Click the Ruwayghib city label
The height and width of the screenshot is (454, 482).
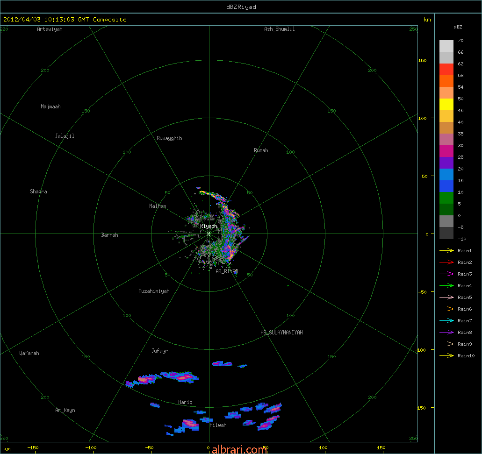[169, 138]
